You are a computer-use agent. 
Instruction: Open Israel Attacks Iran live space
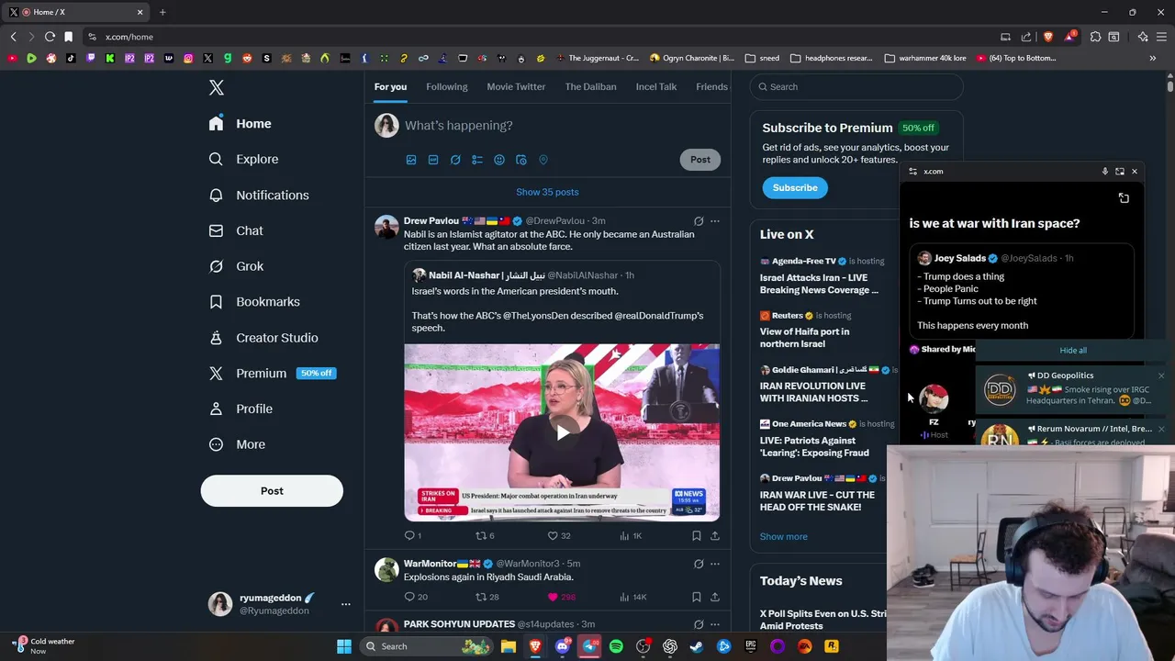tap(819, 284)
